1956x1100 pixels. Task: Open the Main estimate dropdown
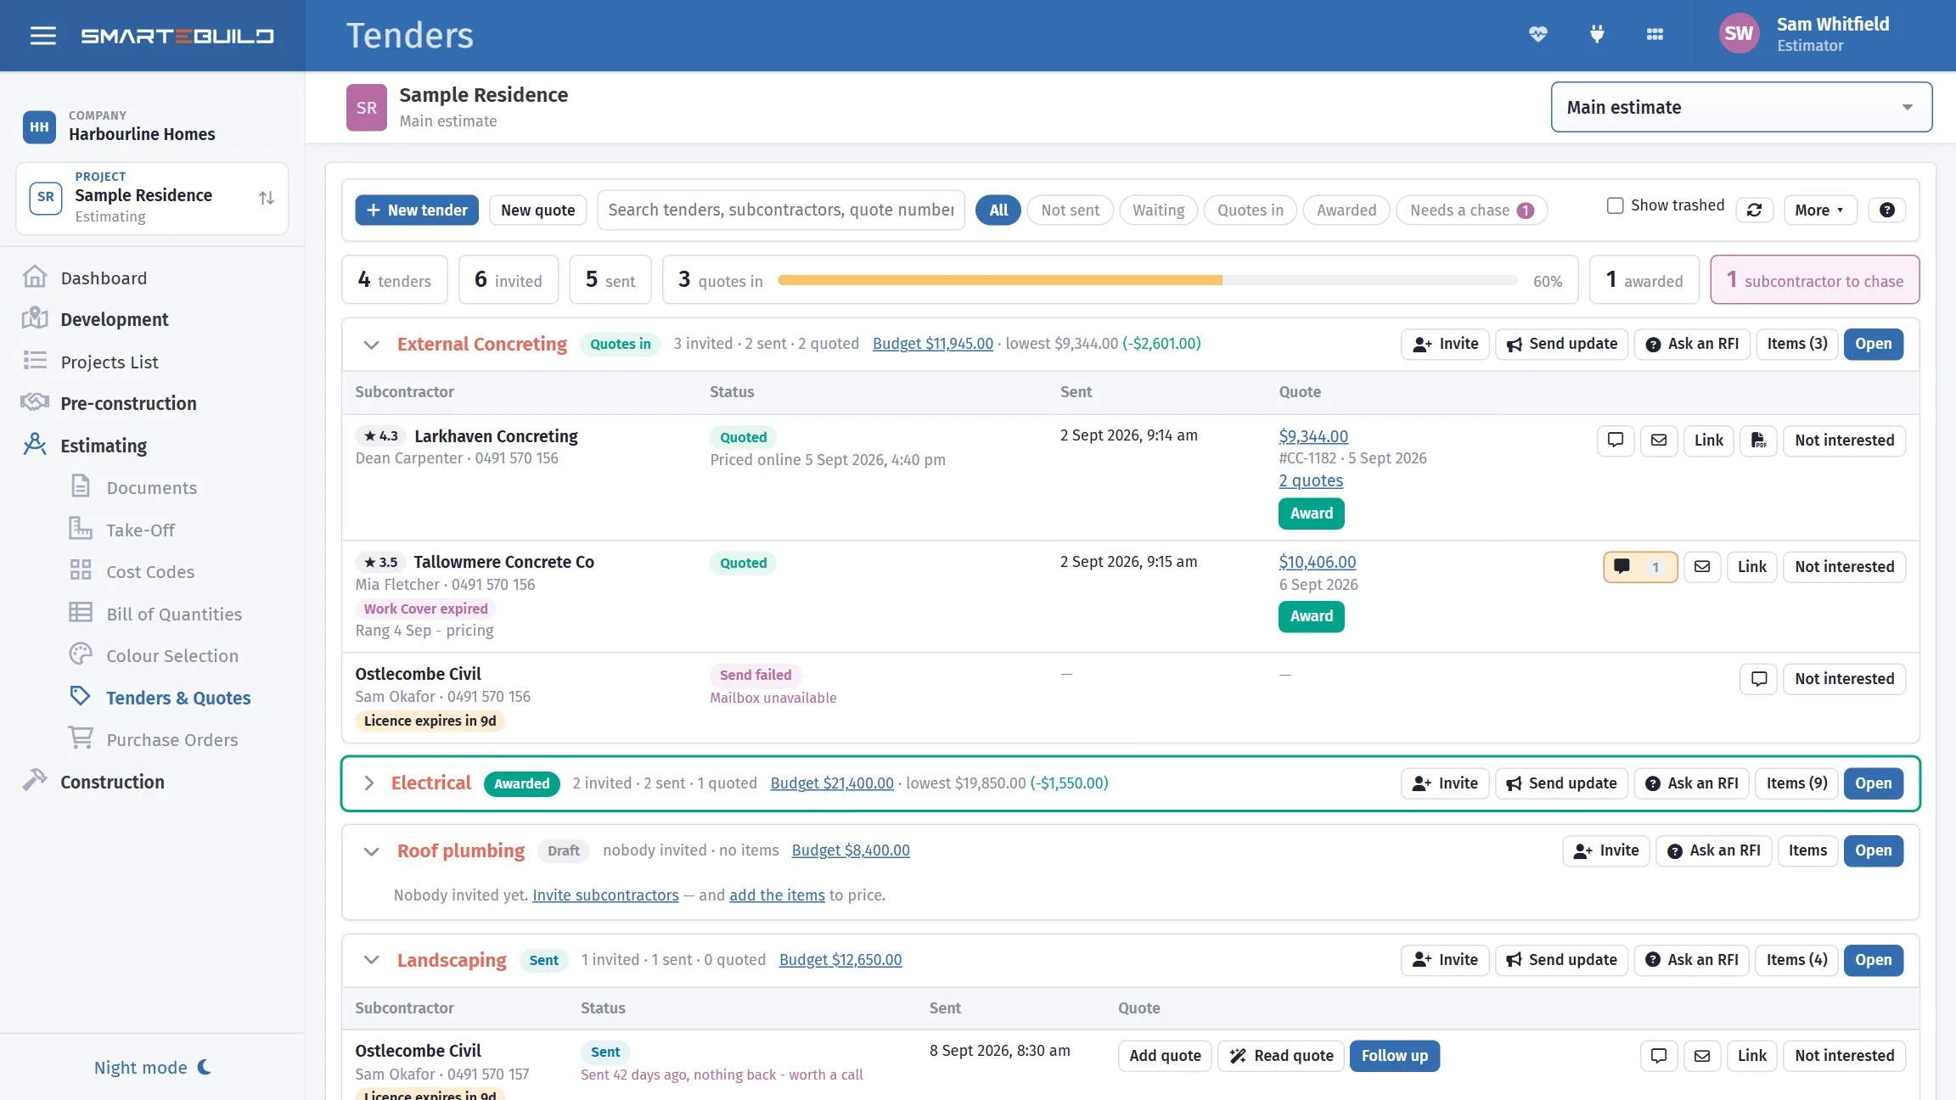click(x=1741, y=107)
